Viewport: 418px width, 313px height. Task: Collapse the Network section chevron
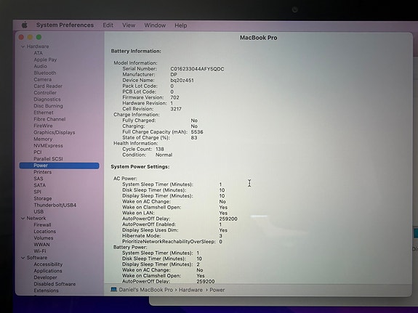[23, 218]
